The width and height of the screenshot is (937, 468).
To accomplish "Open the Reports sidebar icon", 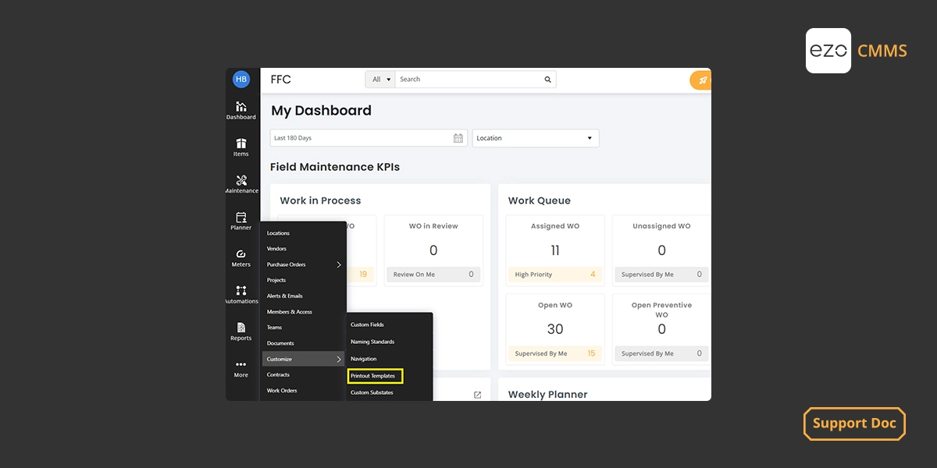I will [x=240, y=331].
